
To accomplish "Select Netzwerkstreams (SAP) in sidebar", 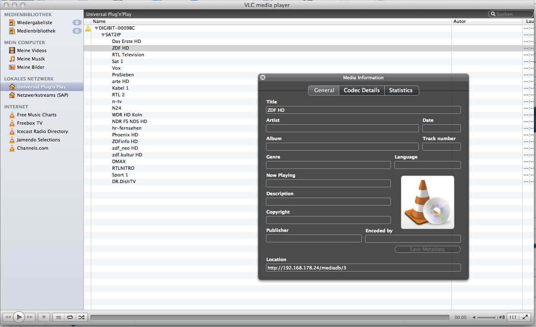I will (43, 95).
